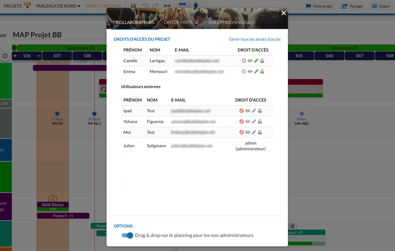Click red no-access icon for Moi Test
This screenshot has height=251, width=395.
click(242, 132)
